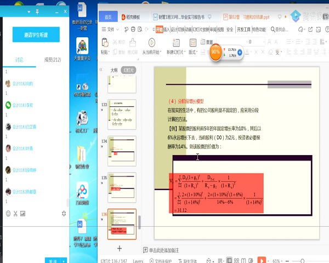This screenshot has height=263, width=329.
Task: Open the chat window dropdown triangle
Action: 29,12
